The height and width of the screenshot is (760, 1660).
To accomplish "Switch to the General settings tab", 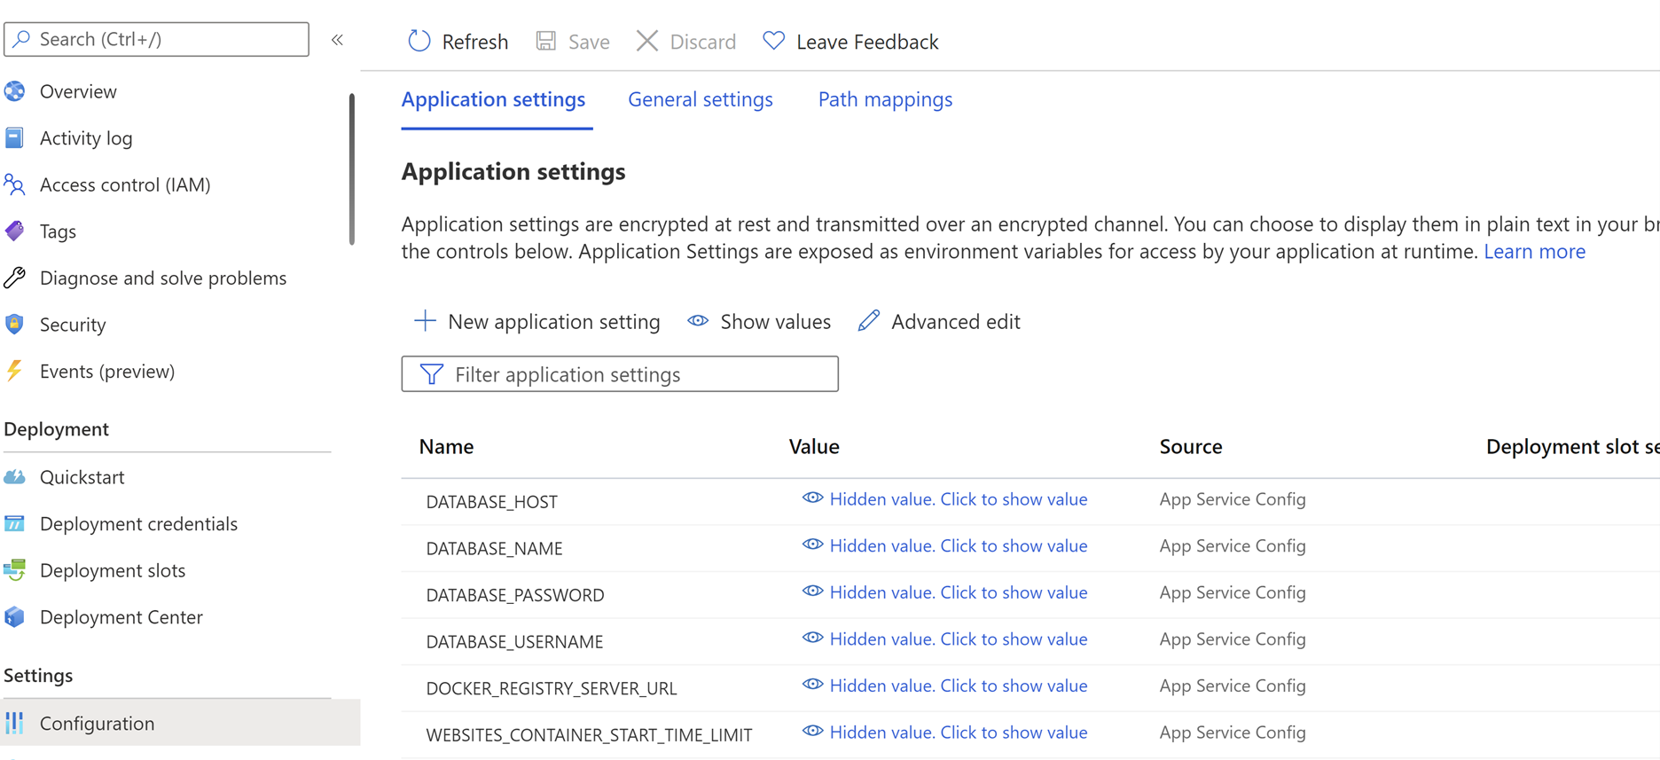I will (x=701, y=99).
